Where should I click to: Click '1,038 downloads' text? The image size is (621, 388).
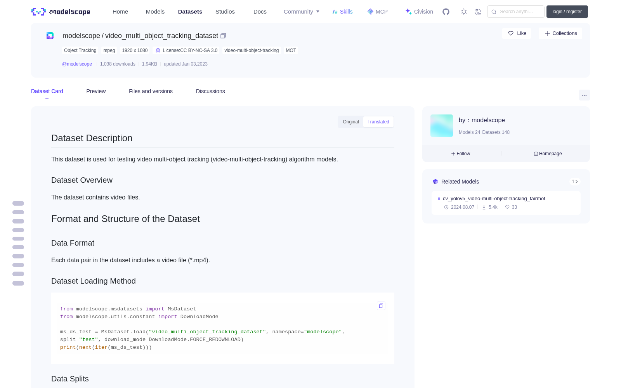click(118, 64)
